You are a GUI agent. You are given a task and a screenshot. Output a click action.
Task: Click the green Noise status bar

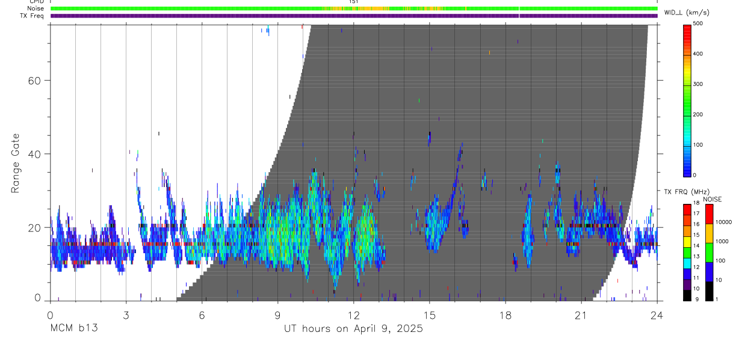pyautogui.click(x=354, y=8)
